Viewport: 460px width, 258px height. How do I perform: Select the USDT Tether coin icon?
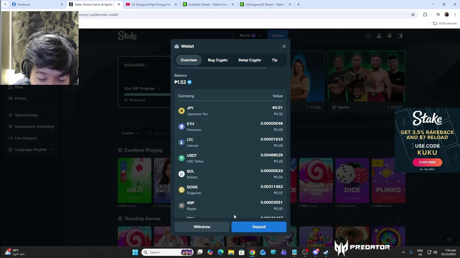click(x=181, y=158)
